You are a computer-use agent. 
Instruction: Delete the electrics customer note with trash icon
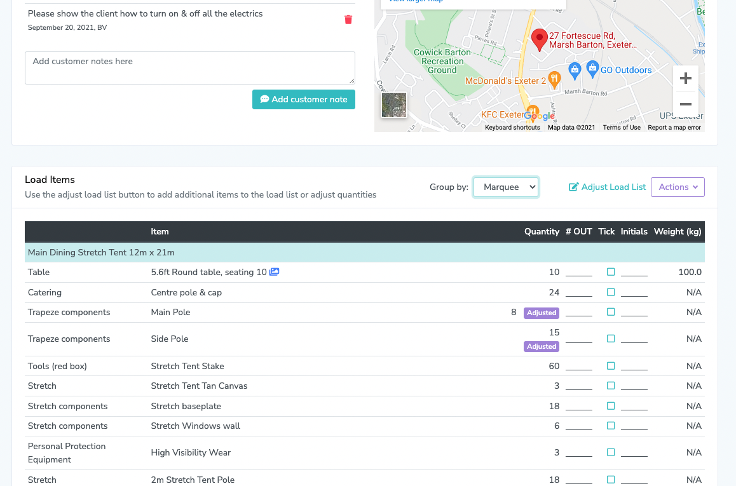pyautogui.click(x=348, y=19)
